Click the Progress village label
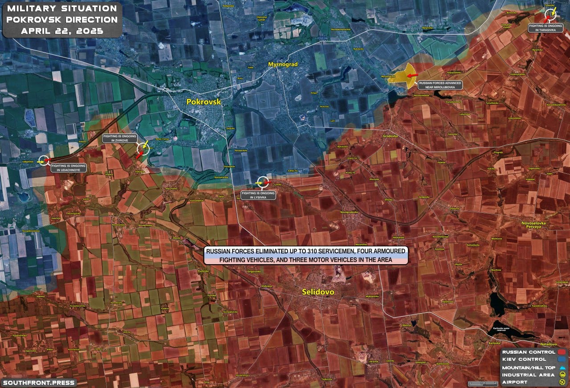The width and height of the screenshot is (570, 388). [498, 152]
